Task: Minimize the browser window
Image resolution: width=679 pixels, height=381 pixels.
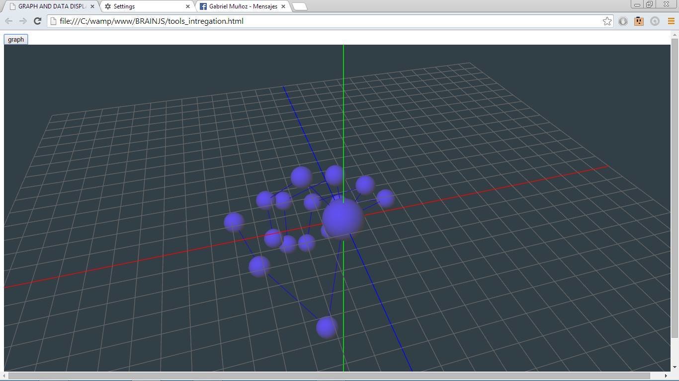Action: (637, 4)
